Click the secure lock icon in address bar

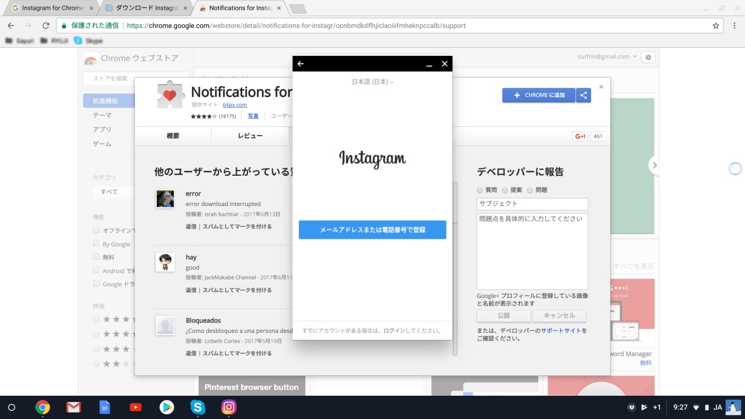64,26
